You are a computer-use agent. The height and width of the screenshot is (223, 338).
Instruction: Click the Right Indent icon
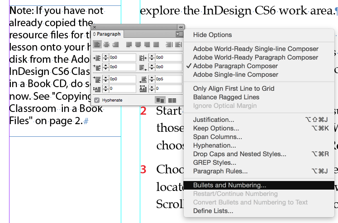coord(143,58)
